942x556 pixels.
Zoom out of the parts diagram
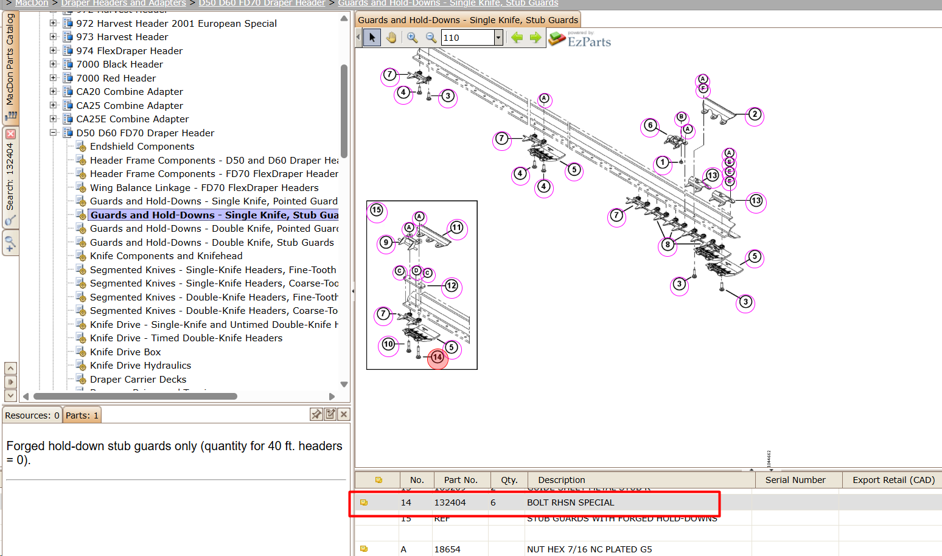(431, 38)
